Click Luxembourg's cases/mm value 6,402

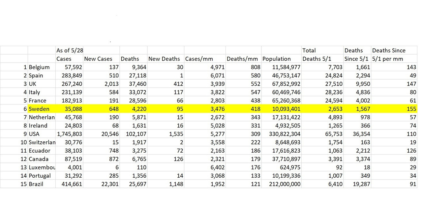[205, 167]
